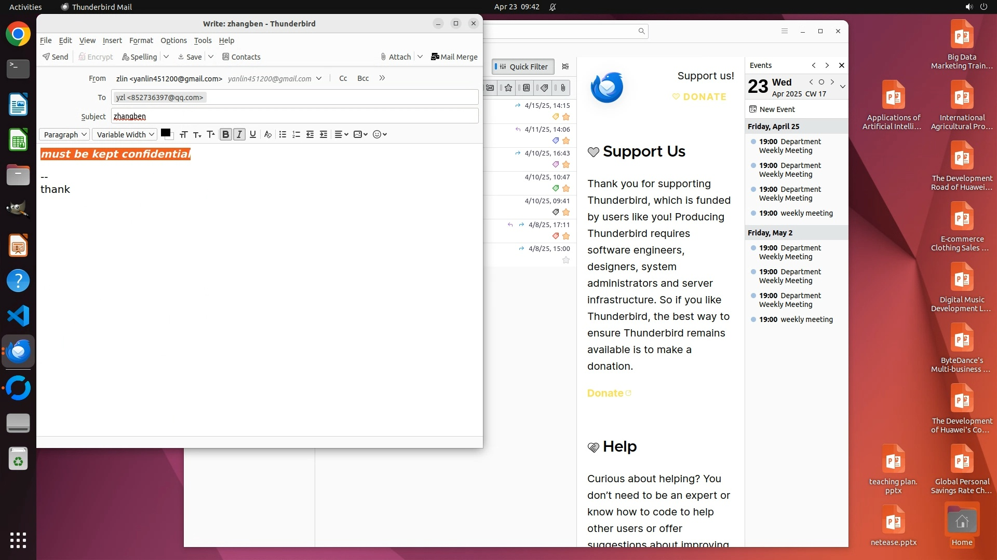Click the indent text icon
The height and width of the screenshot is (560, 997).
point(324,135)
